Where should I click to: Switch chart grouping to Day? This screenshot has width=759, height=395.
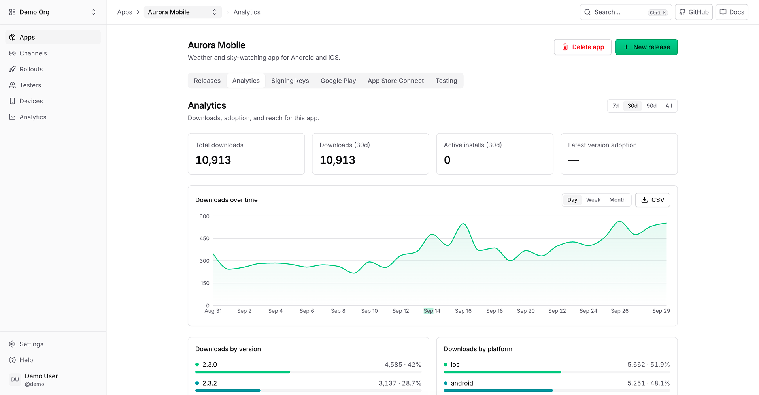[572, 200]
